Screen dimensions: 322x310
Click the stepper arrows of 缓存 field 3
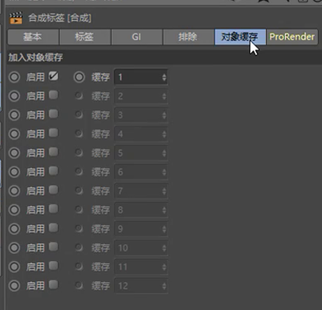pyautogui.click(x=164, y=115)
